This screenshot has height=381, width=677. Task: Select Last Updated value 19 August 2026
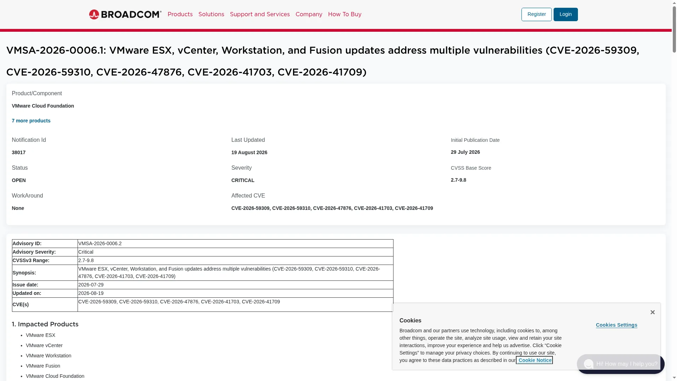click(x=249, y=152)
